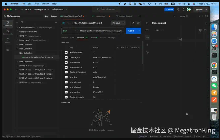Open the GET method dropdown
The height and width of the screenshot is (140, 220).
pyautogui.click(x=70, y=31)
